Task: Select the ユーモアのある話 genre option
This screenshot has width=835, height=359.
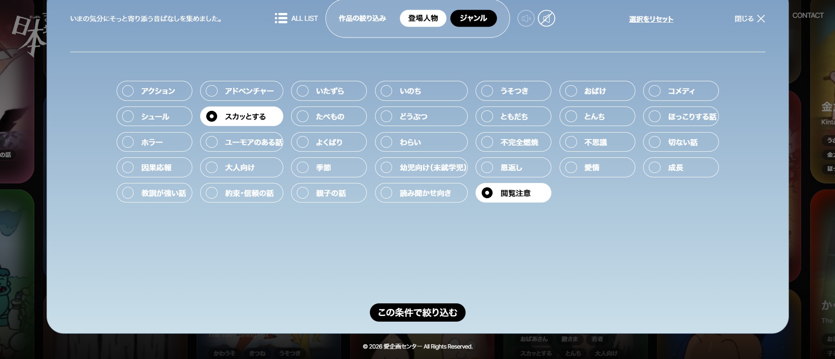Action: pyautogui.click(x=241, y=142)
